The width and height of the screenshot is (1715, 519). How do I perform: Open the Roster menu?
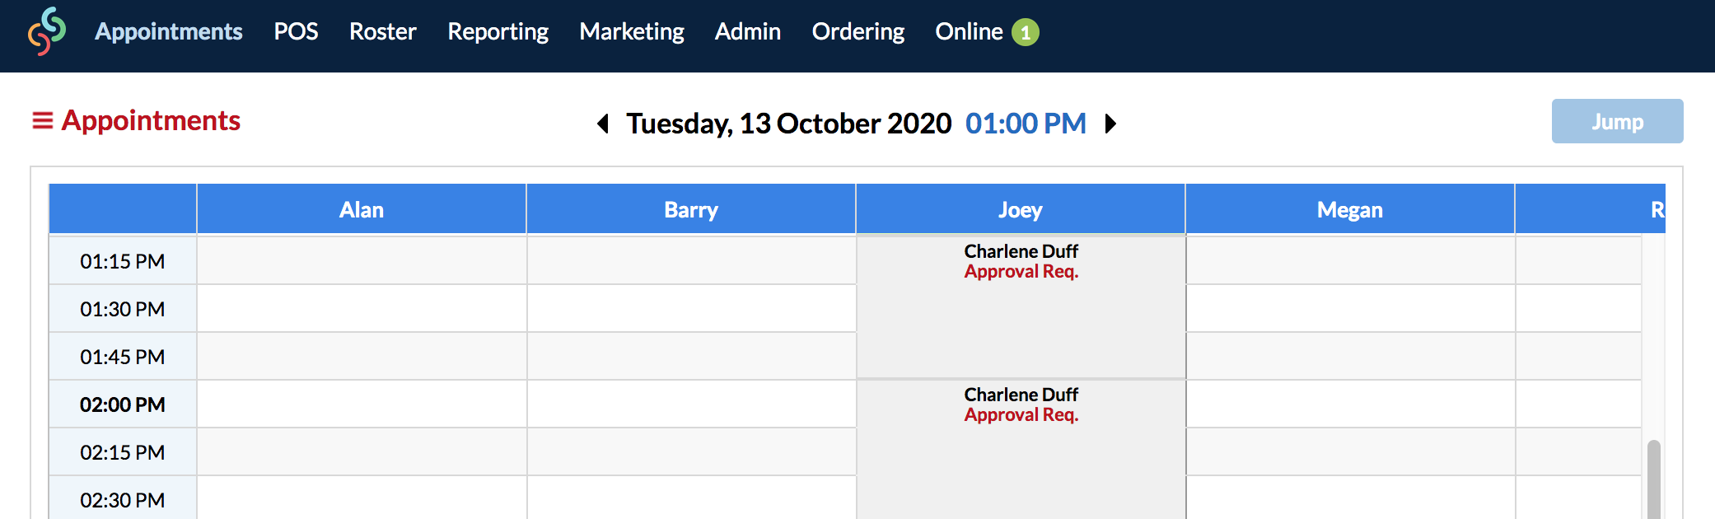[x=383, y=31]
